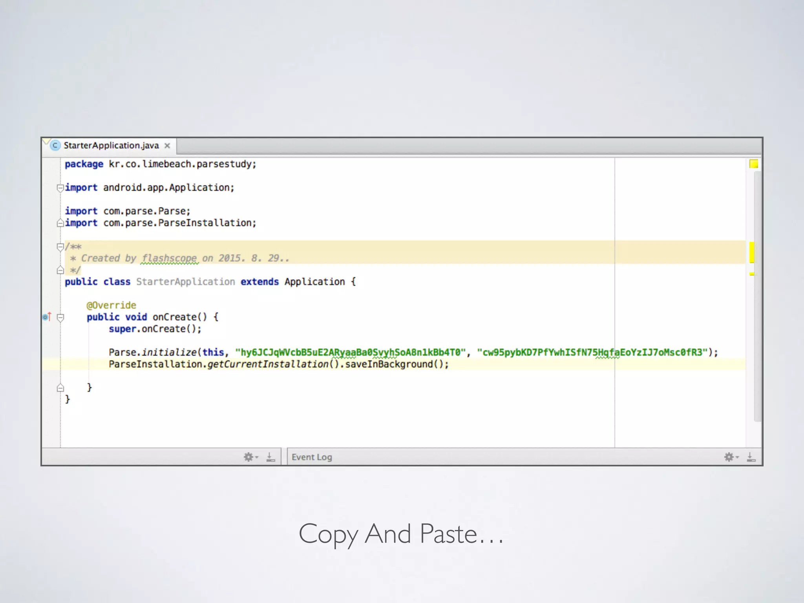Image resolution: width=804 pixels, height=603 pixels.
Task: Click the StarterApplication class name
Action: (185, 282)
